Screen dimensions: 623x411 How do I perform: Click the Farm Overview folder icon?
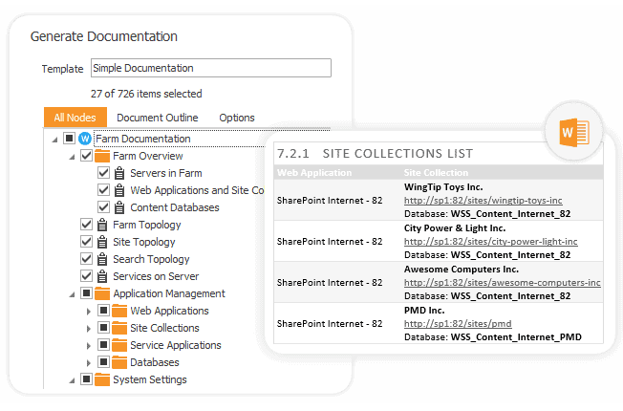(102, 157)
